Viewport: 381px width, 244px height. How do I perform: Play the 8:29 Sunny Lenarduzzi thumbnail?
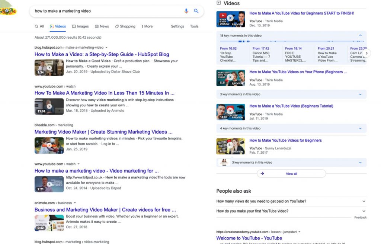coord(231,146)
